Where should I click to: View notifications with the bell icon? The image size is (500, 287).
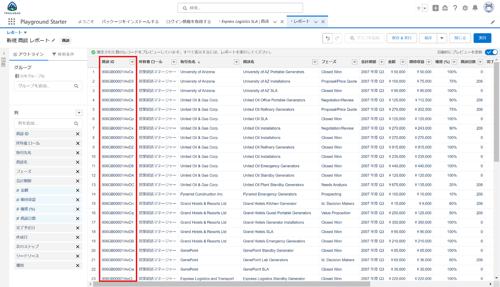[x=475, y=8]
